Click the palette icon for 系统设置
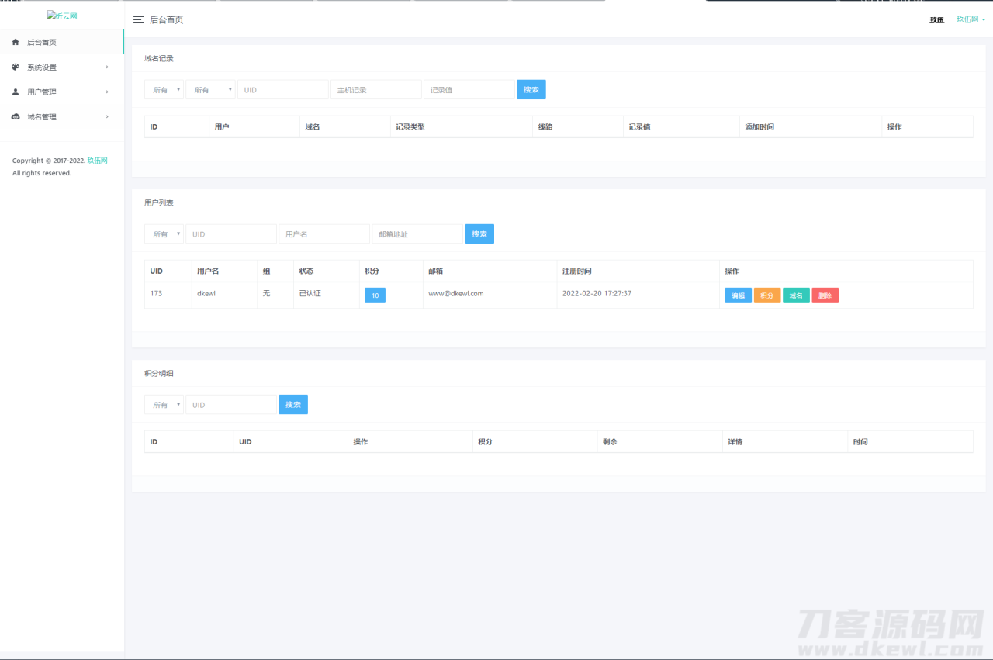This screenshot has height=660, width=993. pos(16,67)
